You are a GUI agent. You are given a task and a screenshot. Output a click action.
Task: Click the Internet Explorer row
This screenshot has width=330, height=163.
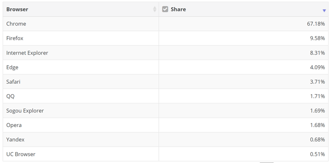[165, 53]
